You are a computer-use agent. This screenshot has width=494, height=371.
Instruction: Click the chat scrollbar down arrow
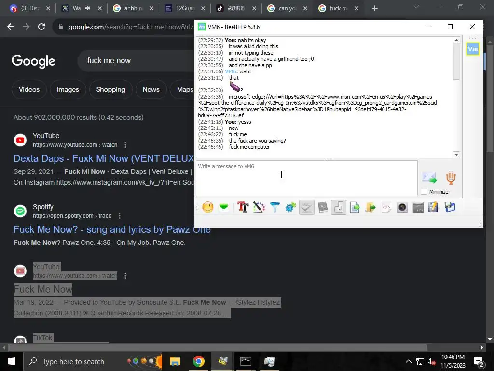click(x=456, y=154)
